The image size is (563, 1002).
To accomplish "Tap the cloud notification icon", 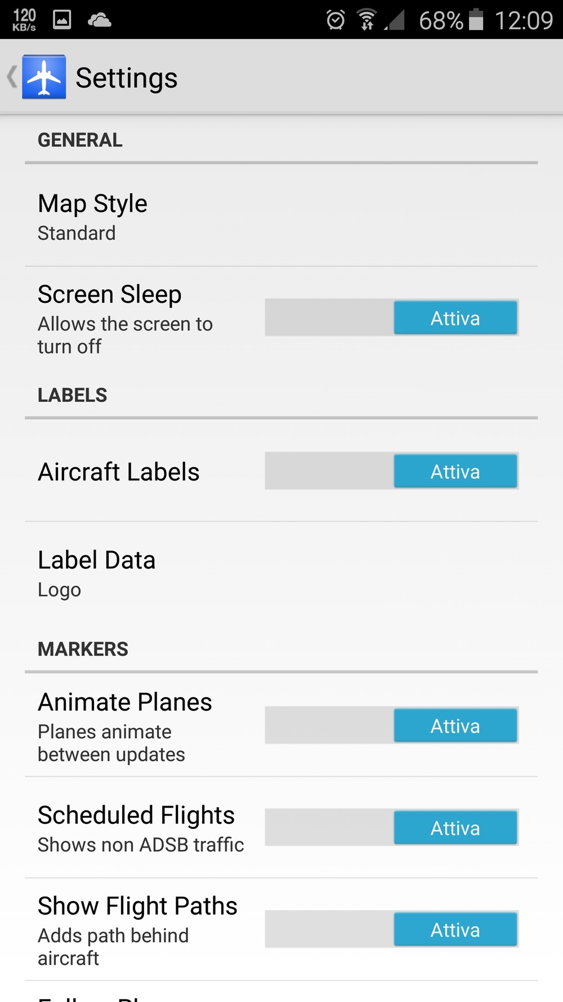I will point(100,20).
